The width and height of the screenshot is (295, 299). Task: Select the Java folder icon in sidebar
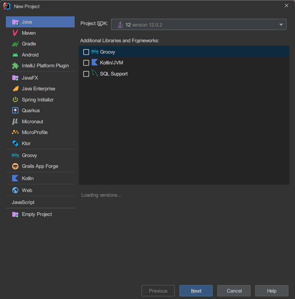tap(15, 22)
